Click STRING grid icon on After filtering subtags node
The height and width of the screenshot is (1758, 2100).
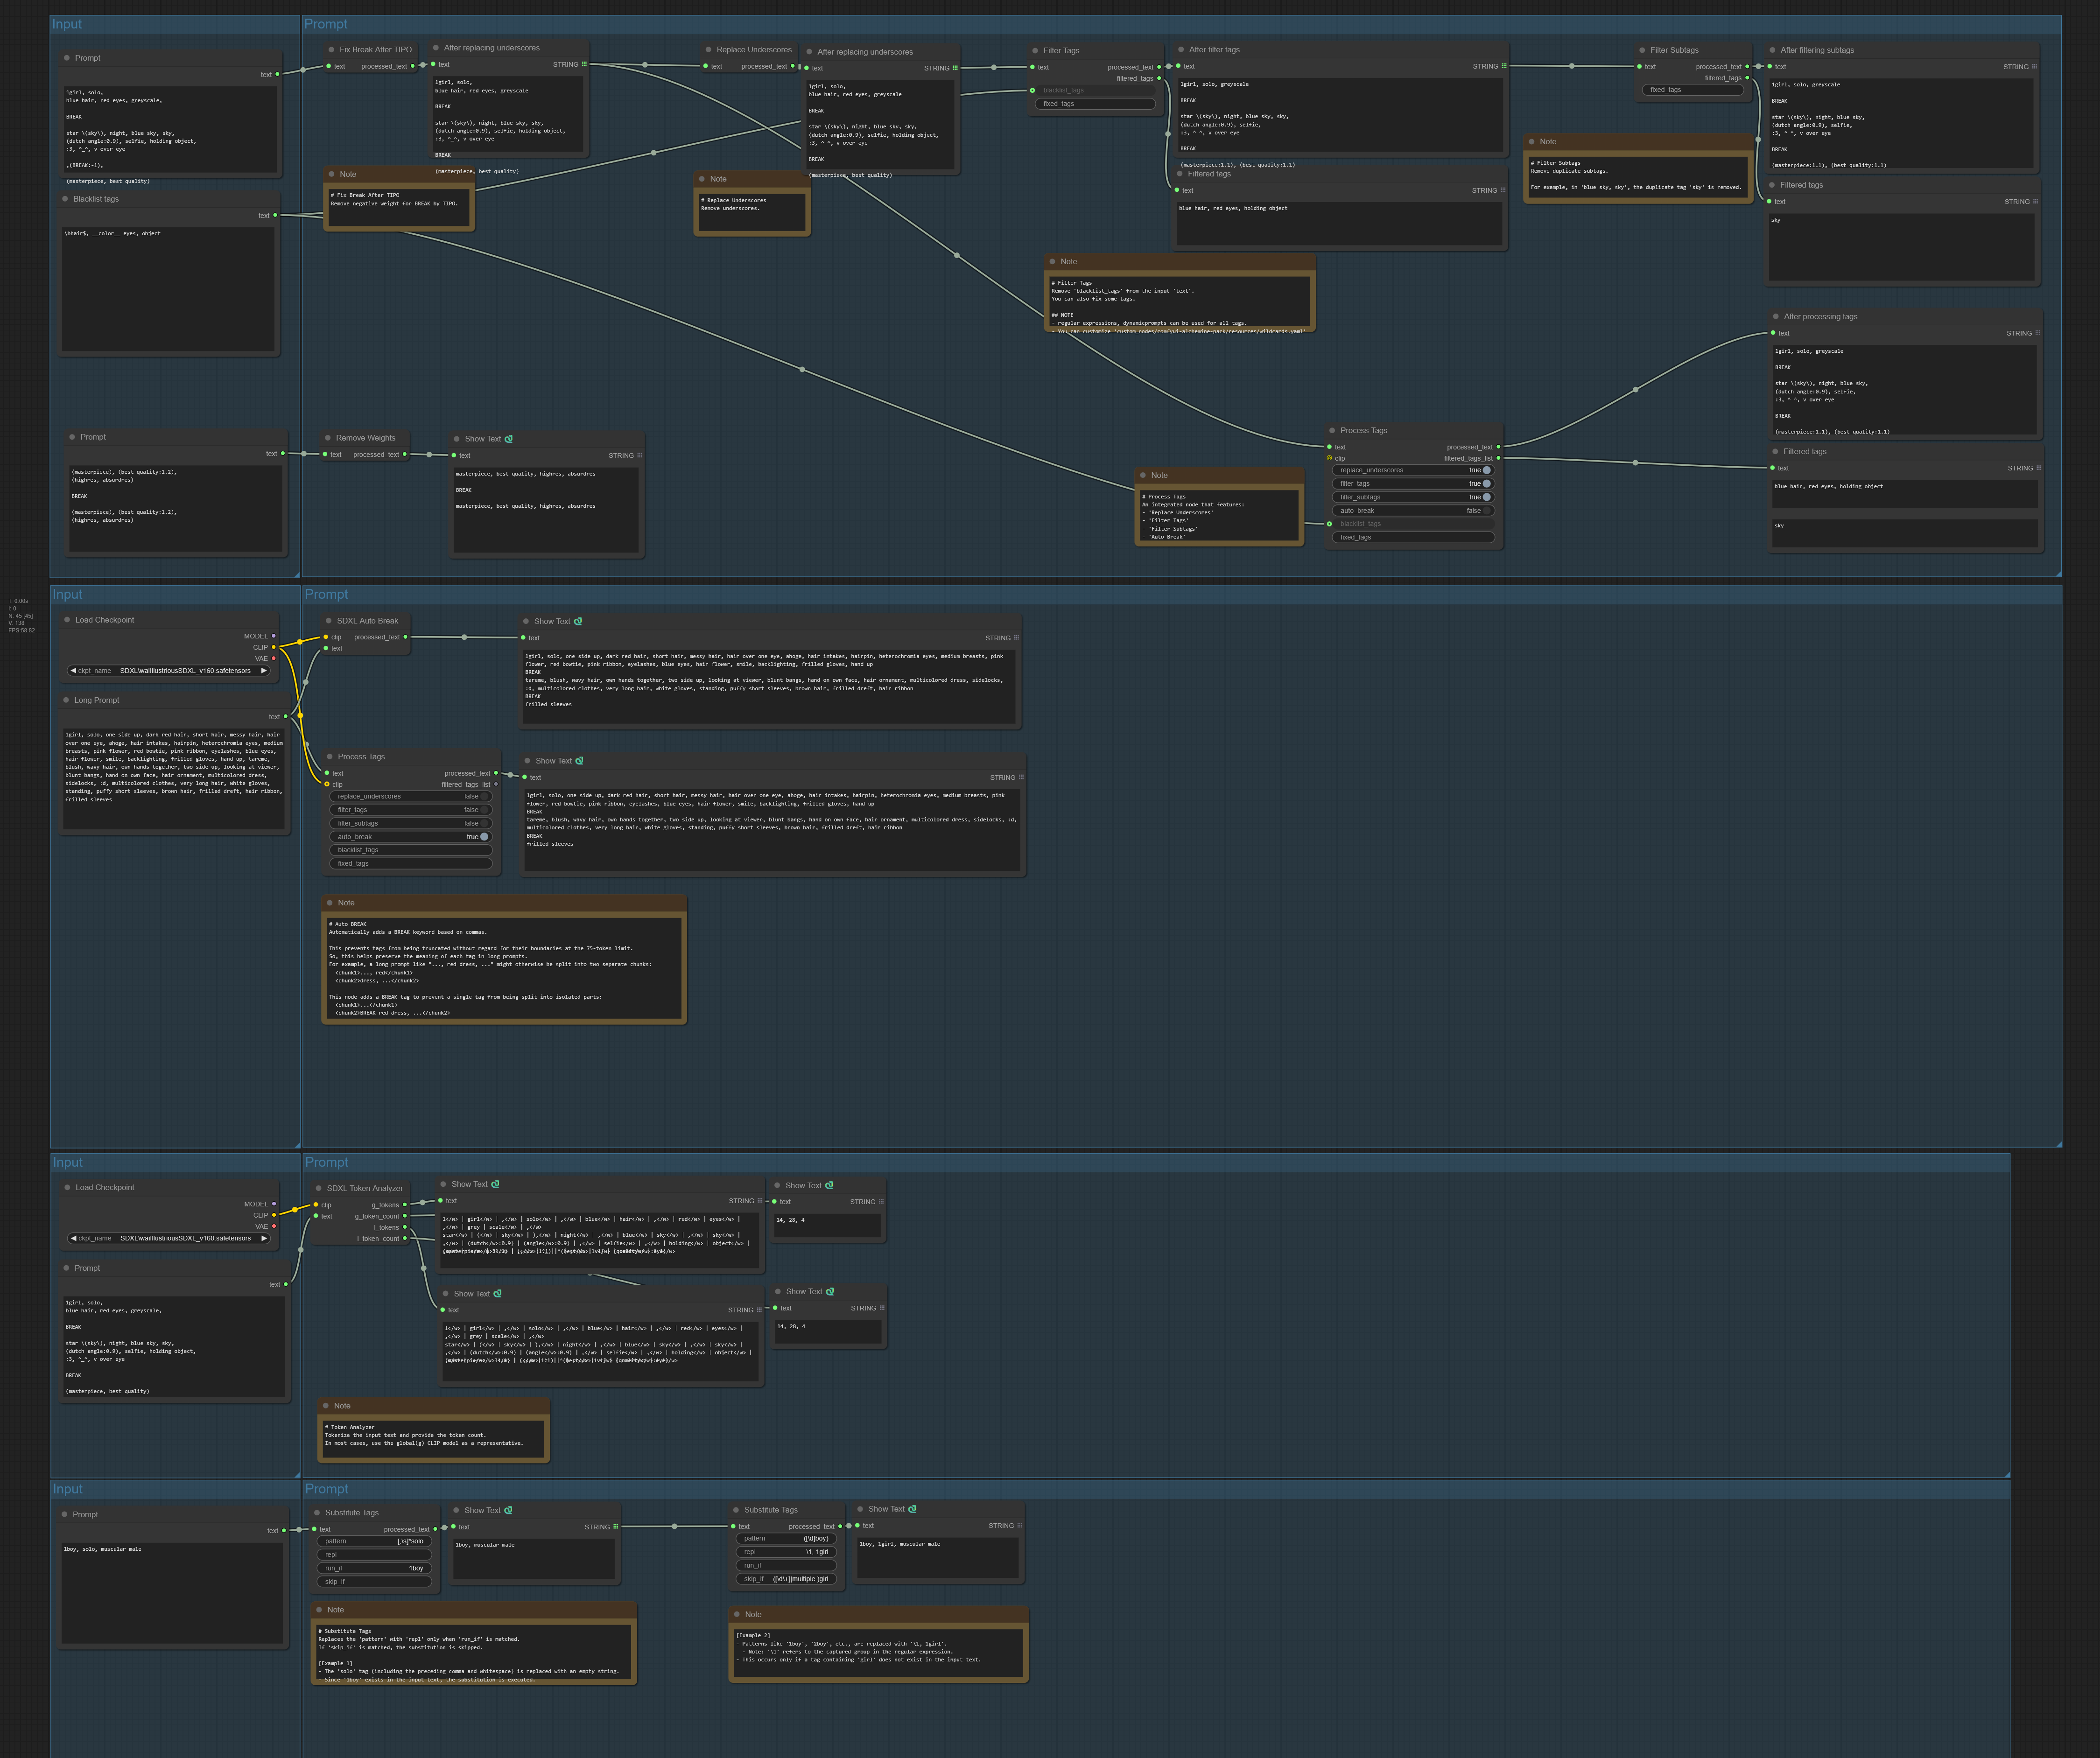click(2034, 66)
